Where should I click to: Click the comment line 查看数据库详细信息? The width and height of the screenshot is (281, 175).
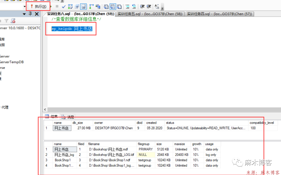click(x=76, y=19)
